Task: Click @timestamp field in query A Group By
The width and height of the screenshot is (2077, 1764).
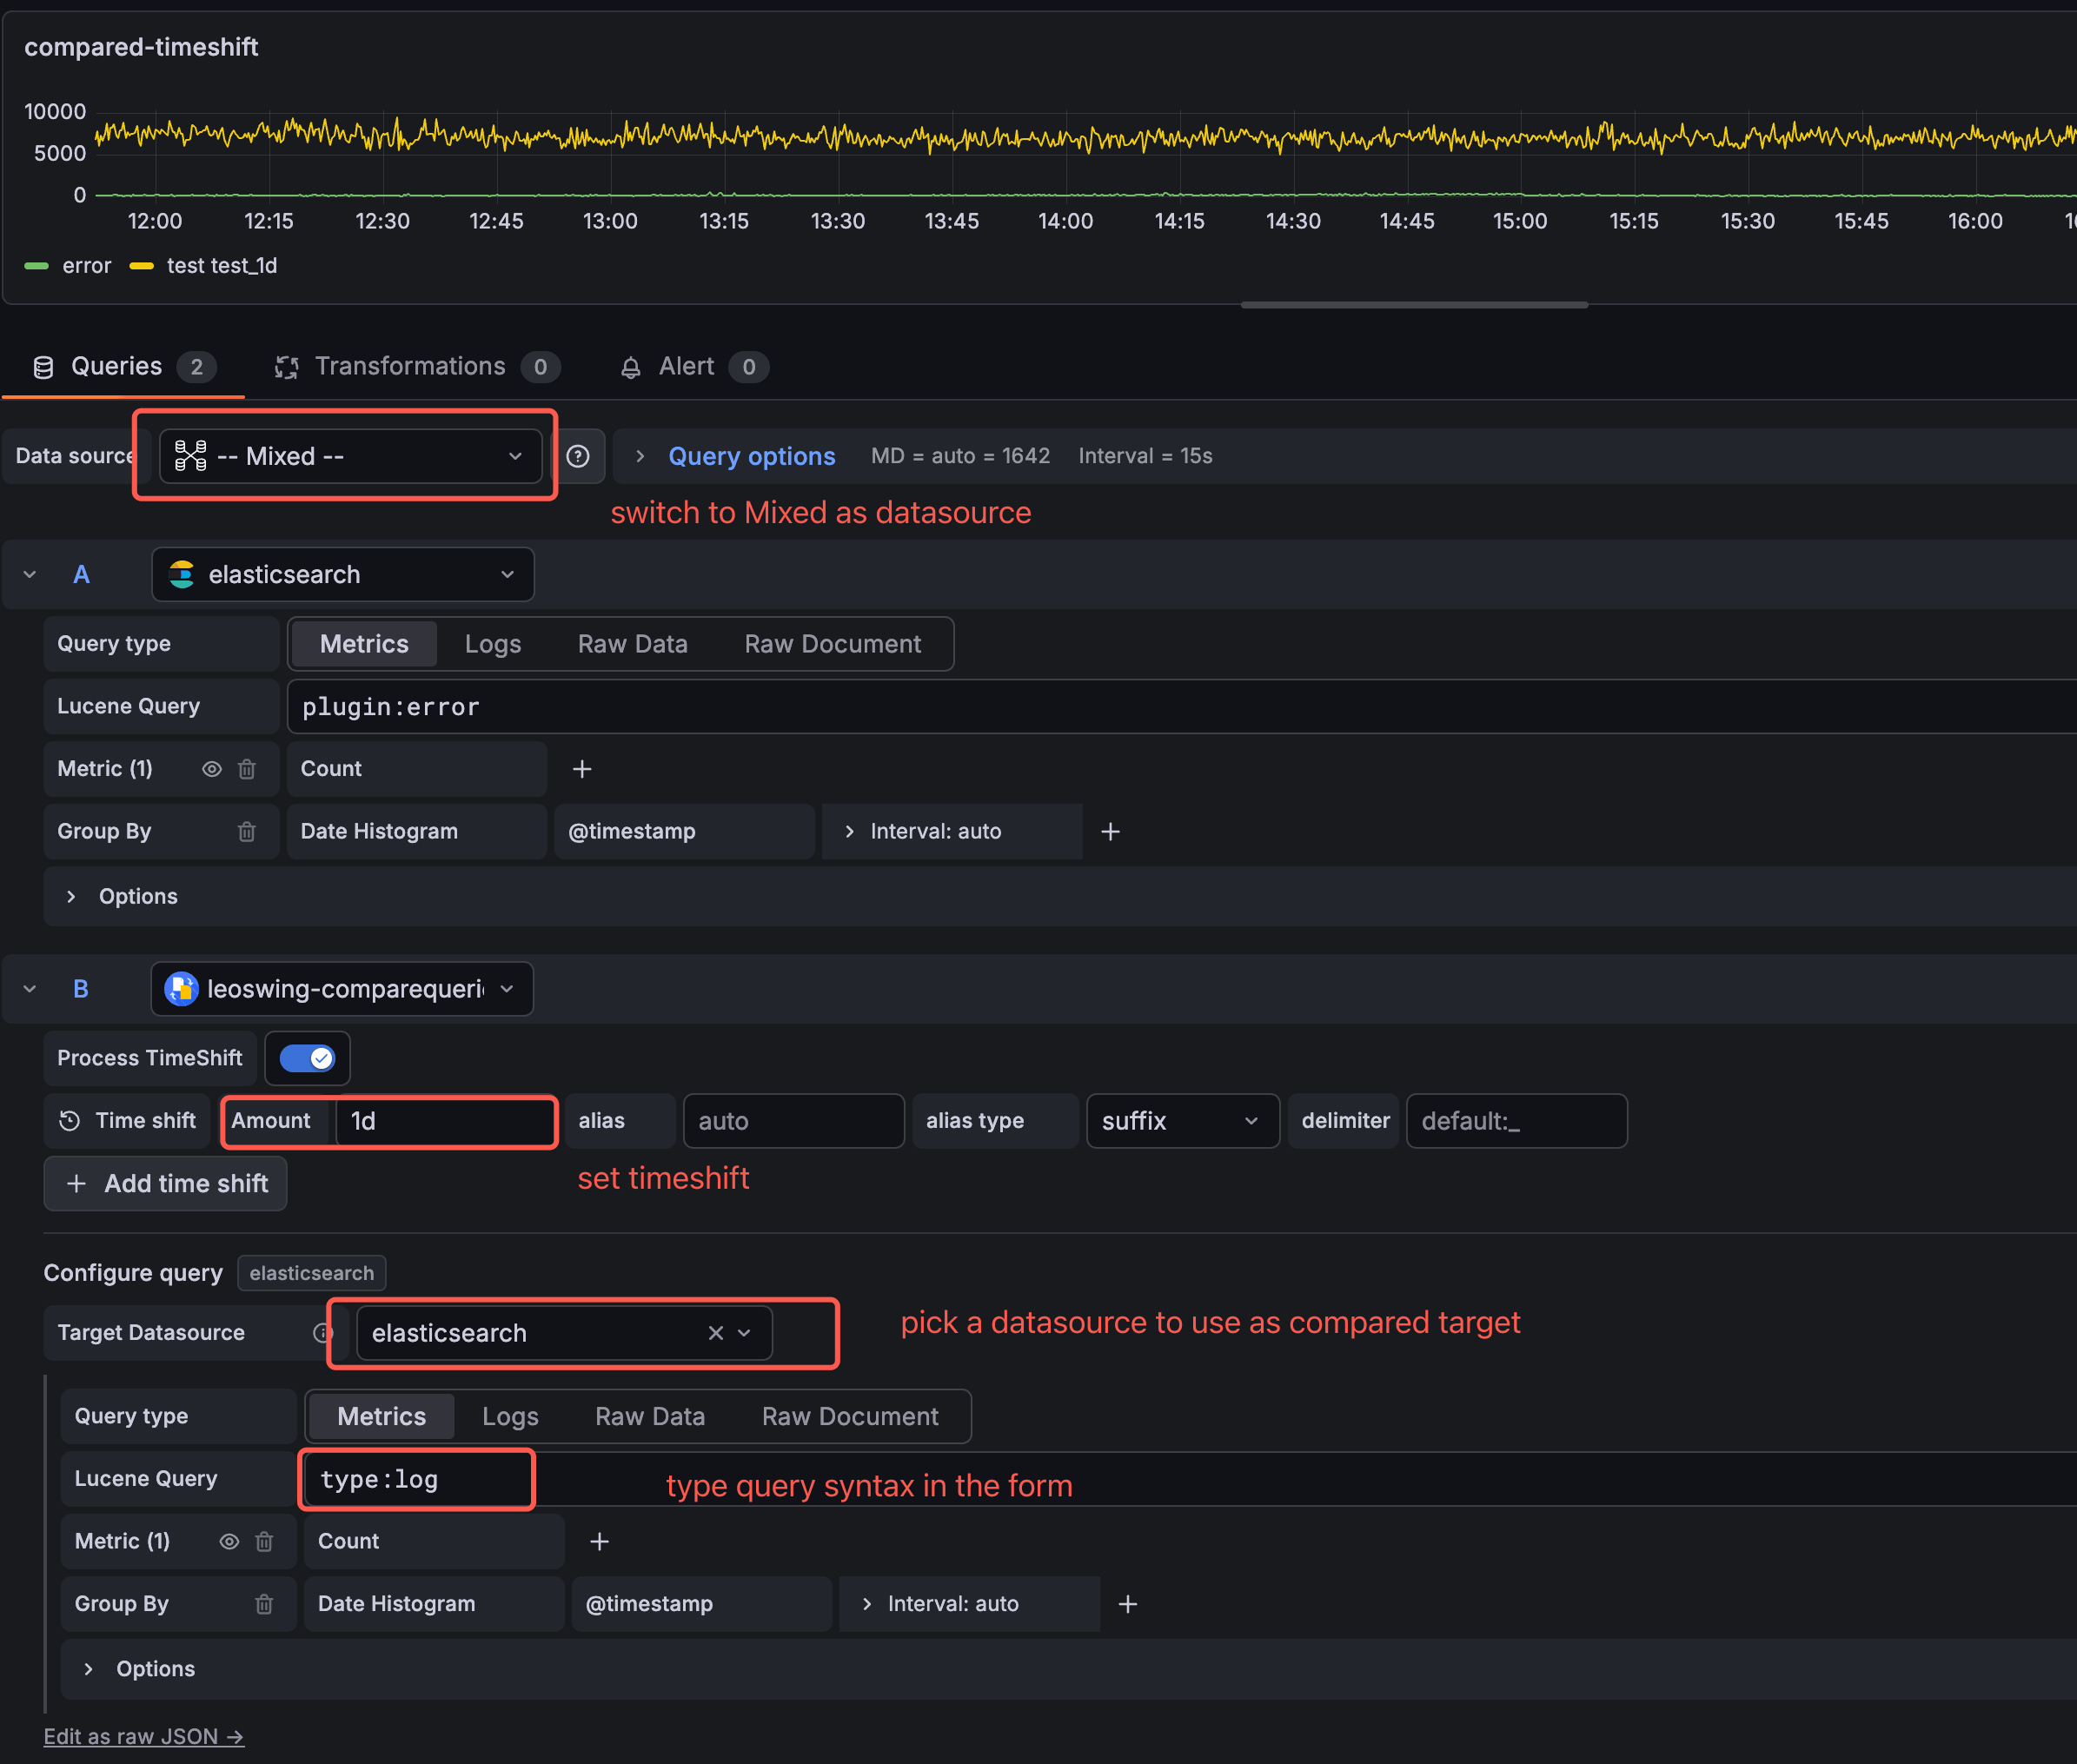Action: tap(684, 832)
